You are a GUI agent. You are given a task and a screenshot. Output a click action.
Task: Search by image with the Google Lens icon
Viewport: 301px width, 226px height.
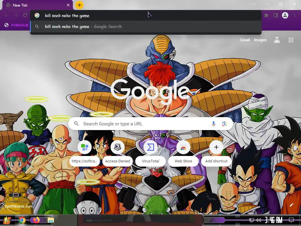[224, 124]
